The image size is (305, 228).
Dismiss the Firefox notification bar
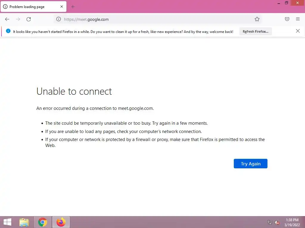pos(298,31)
